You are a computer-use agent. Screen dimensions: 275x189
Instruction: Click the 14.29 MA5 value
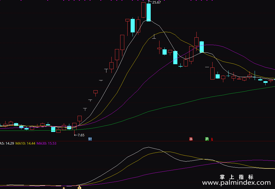point(10,143)
